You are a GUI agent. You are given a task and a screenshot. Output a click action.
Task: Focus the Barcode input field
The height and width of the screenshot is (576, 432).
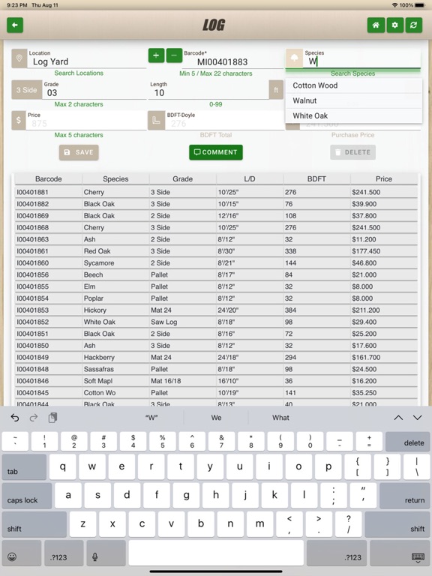(233, 58)
